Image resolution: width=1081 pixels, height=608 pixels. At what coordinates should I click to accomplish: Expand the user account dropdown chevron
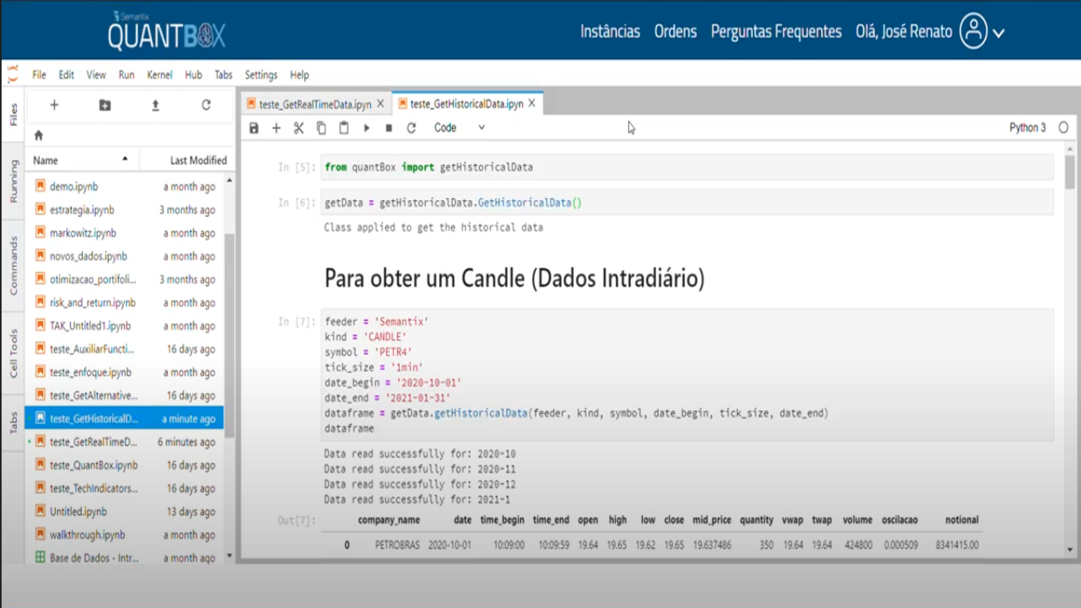[x=999, y=34]
